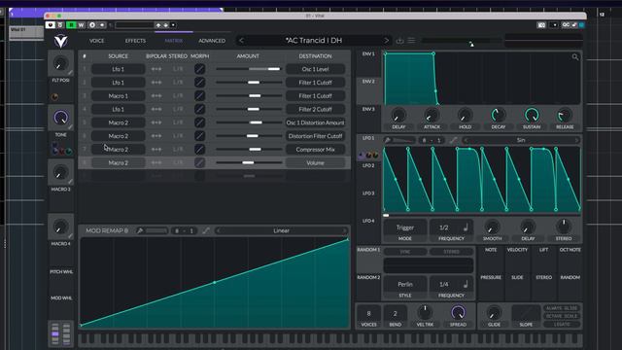Open destination dropdown Volume

pos(315,162)
